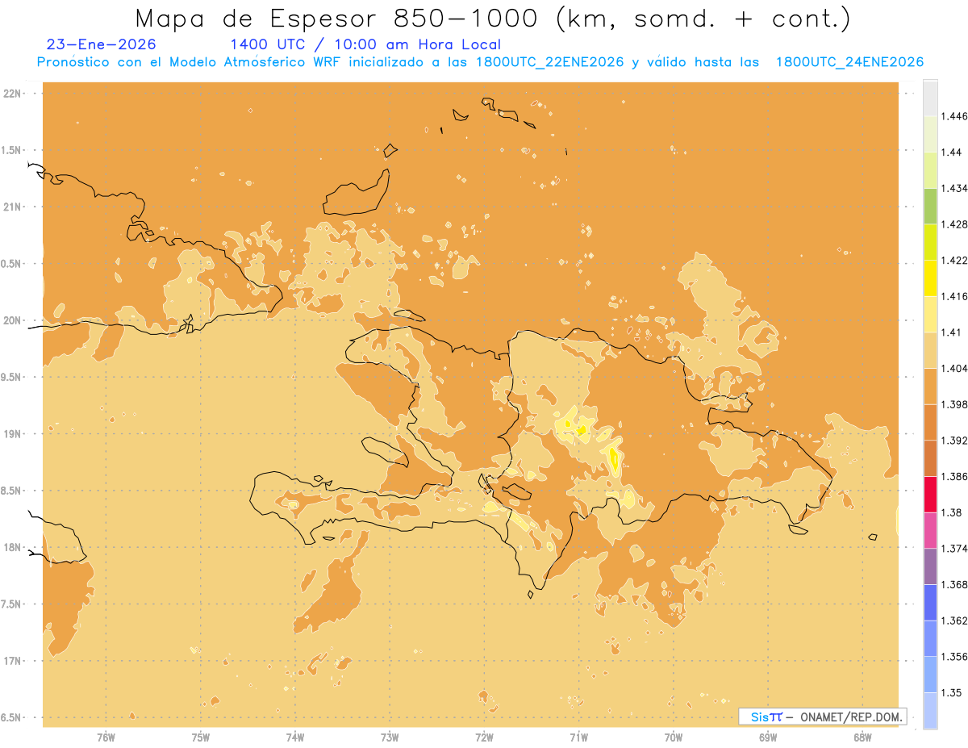Click the 70W longitude axis label
This screenshot has height=748, width=968.
click(x=674, y=738)
